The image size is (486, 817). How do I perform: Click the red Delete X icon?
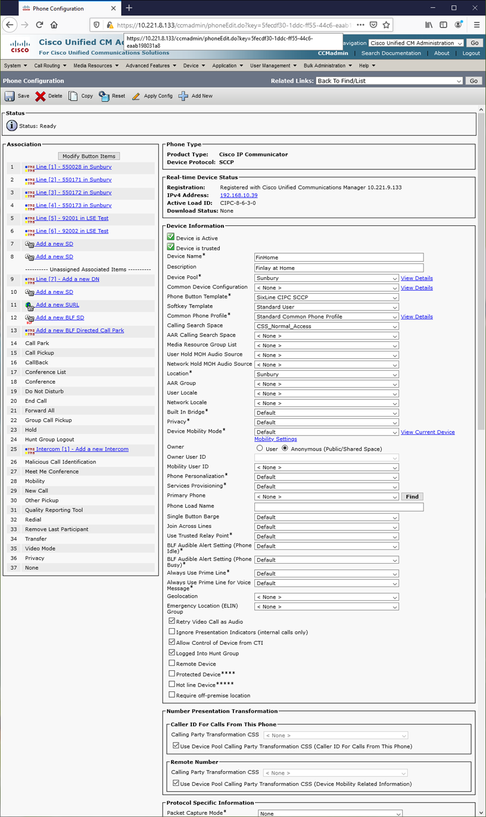40,96
